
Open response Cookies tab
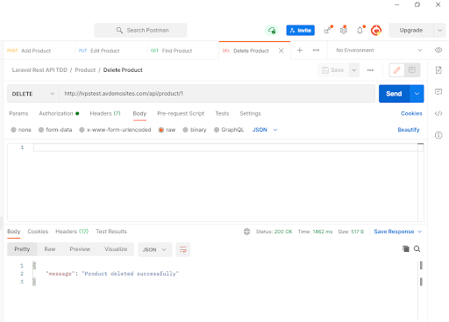[x=38, y=232]
